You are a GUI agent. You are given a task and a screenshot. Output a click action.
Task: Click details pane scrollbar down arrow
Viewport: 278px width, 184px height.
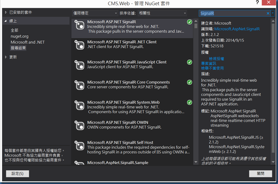(273, 162)
